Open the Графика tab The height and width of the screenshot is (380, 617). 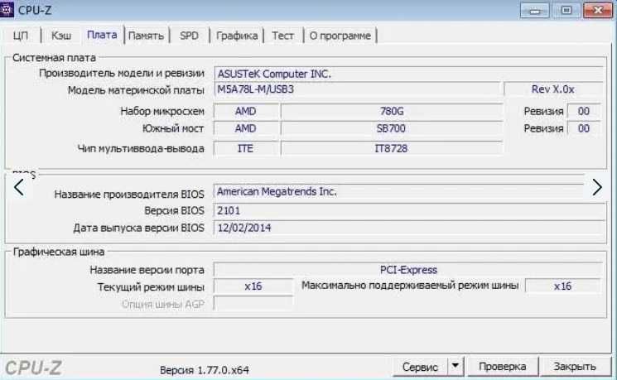(237, 36)
